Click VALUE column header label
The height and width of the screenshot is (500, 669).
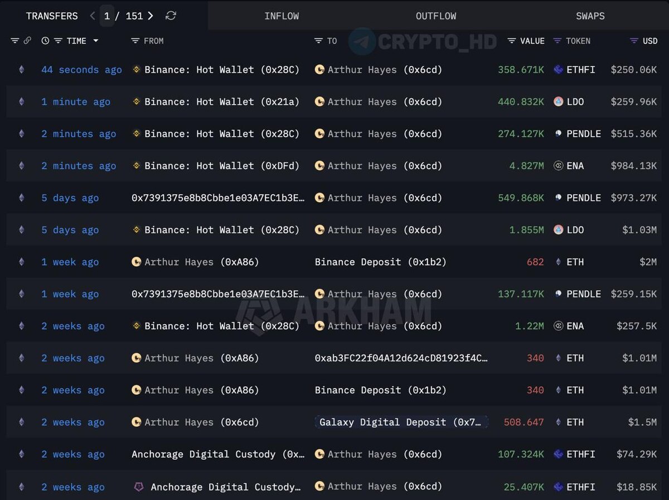tap(532, 41)
